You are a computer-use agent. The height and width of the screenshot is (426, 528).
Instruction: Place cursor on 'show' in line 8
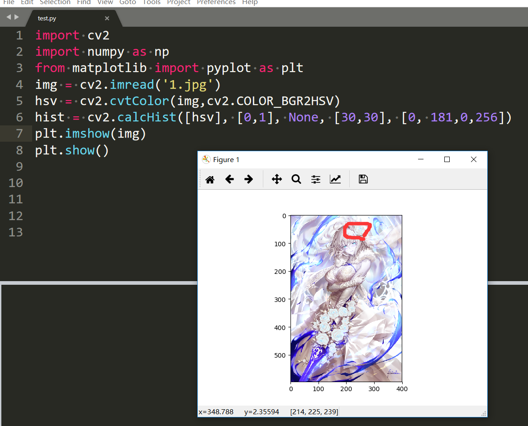pos(80,150)
